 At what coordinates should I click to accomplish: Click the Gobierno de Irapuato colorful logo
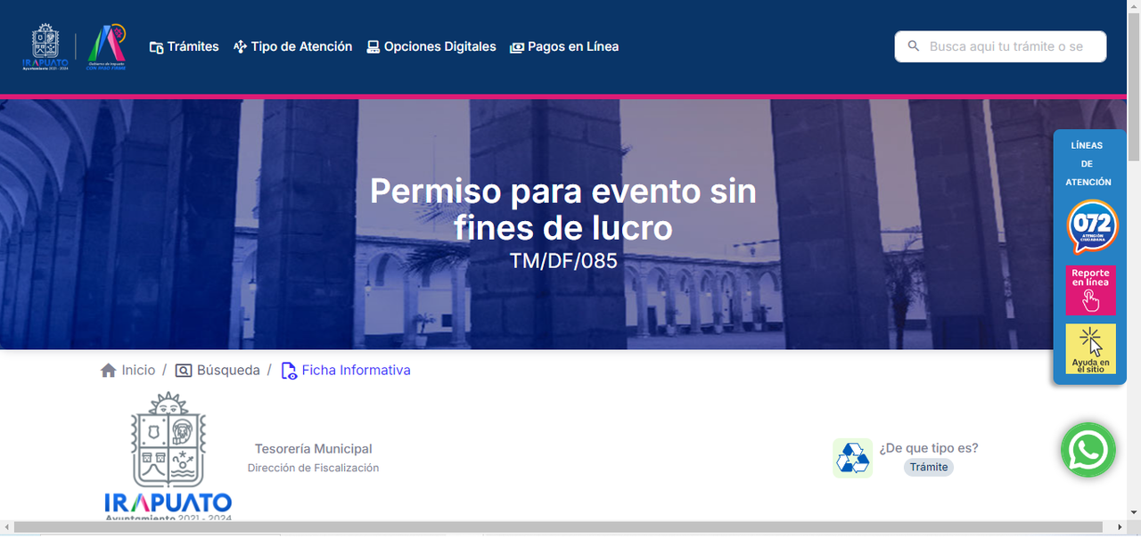[x=106, y=47]
